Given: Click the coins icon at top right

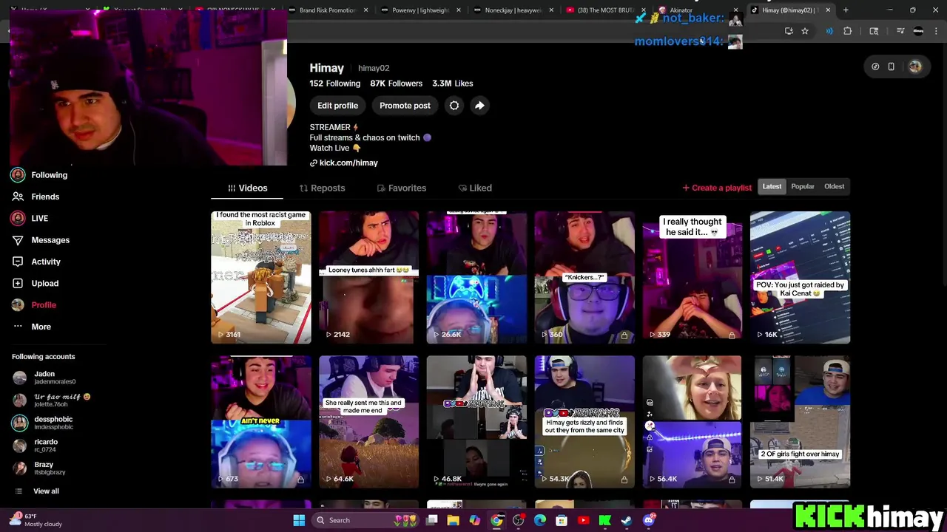Looking at the screenshot, I should click(875, 66).
